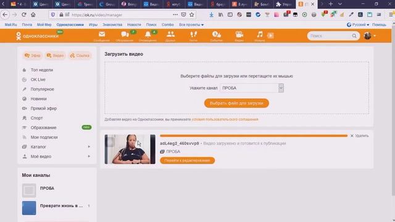Screen dimensions: 395x222
Task: Open Русский language dropdown
Action: point(358,25)
